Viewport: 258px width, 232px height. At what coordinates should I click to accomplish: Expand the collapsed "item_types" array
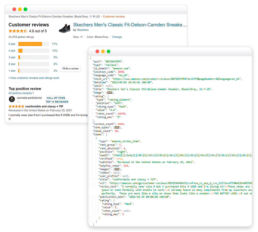click(x=117, y=128)
